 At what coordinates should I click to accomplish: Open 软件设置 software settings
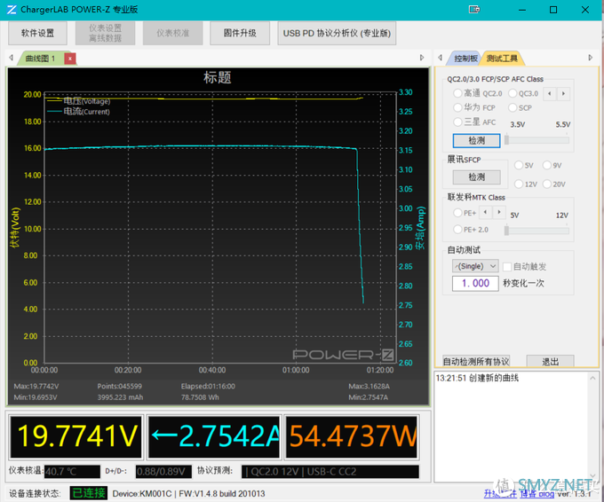point(37,33)
